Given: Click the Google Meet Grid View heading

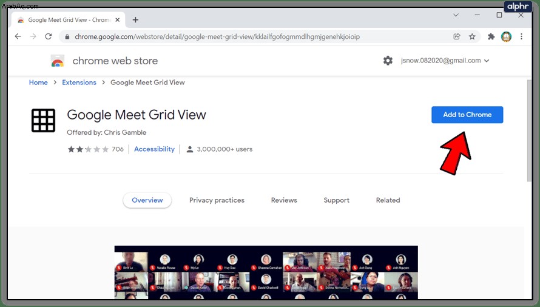Looking at the screenshot, I should [x=137, y=115].
